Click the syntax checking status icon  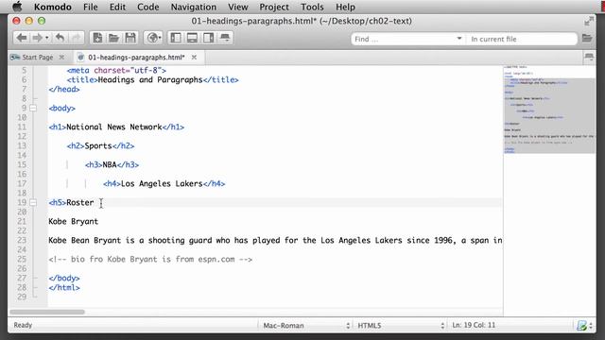[581, 325]
